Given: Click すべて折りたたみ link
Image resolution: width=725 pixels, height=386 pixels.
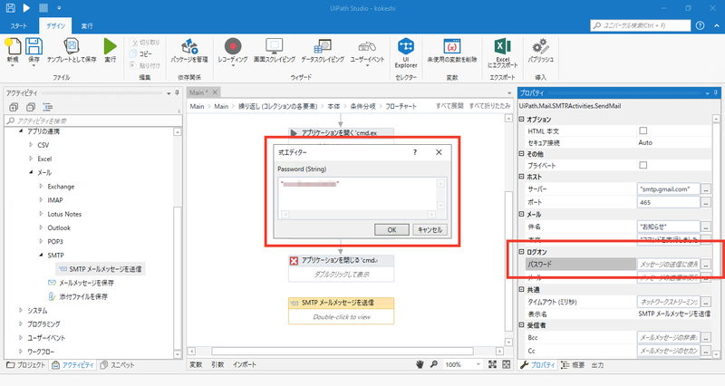Looking at the screenshot, I should click(489, 106).
